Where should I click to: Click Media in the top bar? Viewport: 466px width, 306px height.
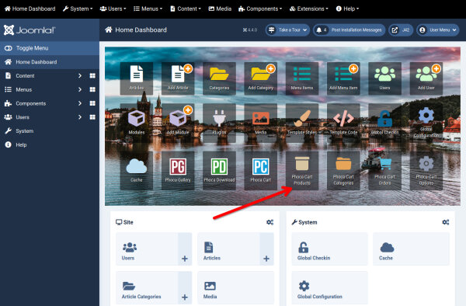point(220,9)
